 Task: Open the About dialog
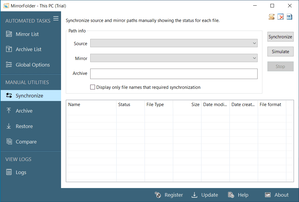tap(277, 195)
